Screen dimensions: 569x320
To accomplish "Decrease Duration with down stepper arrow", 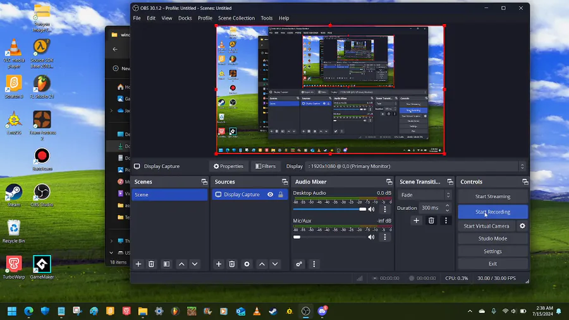I will 448,211.
